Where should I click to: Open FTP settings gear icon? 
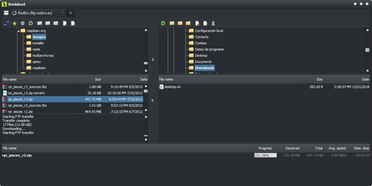(x=23, y=23)
